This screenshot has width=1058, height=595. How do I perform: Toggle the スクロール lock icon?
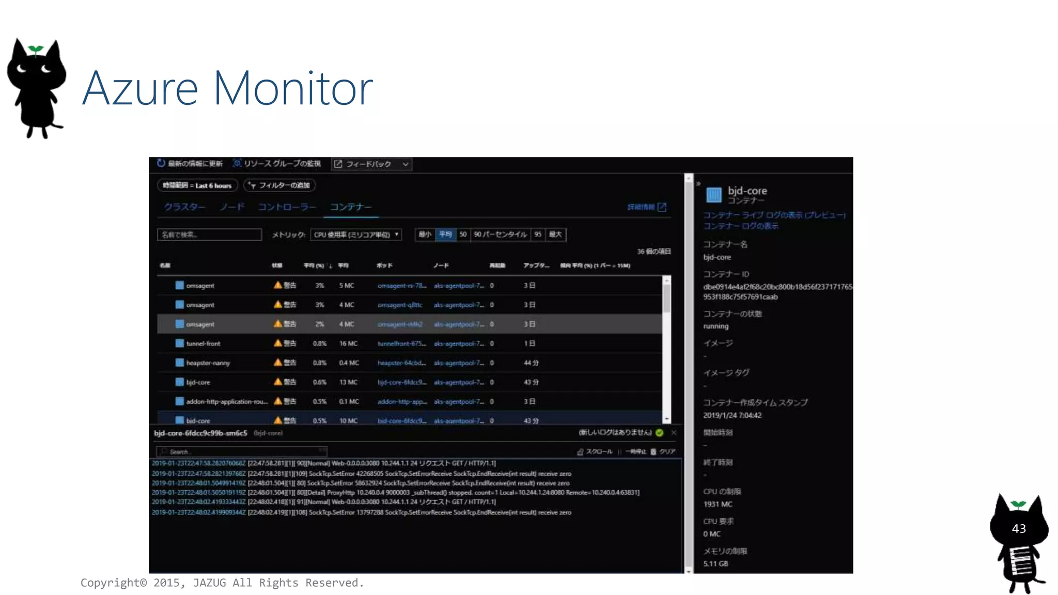point(580,452)
